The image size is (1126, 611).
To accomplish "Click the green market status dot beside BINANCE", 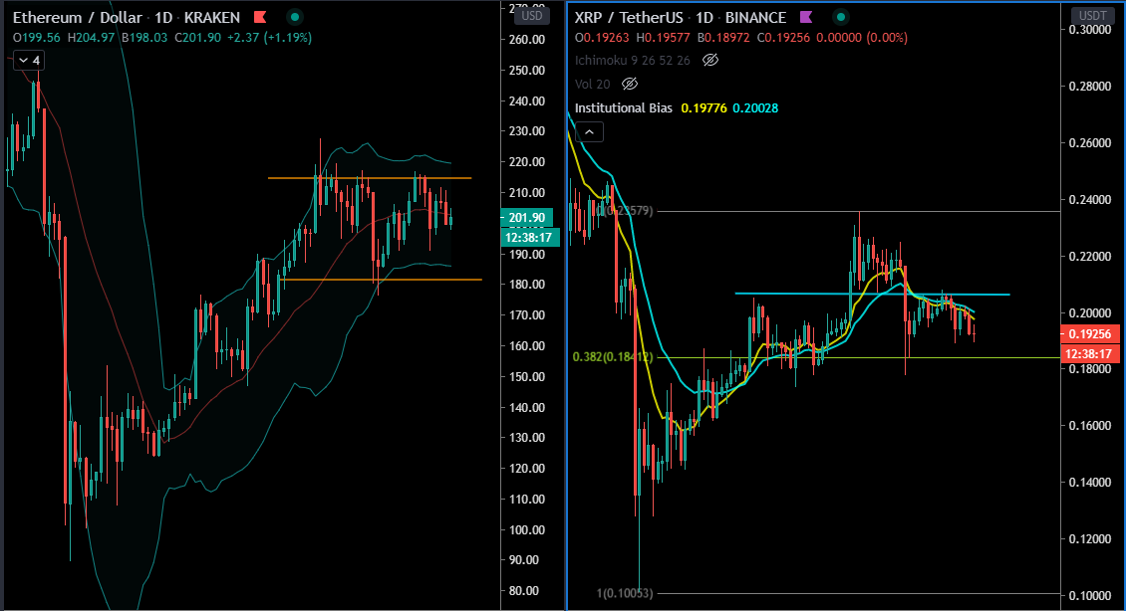I will (840, 17).
